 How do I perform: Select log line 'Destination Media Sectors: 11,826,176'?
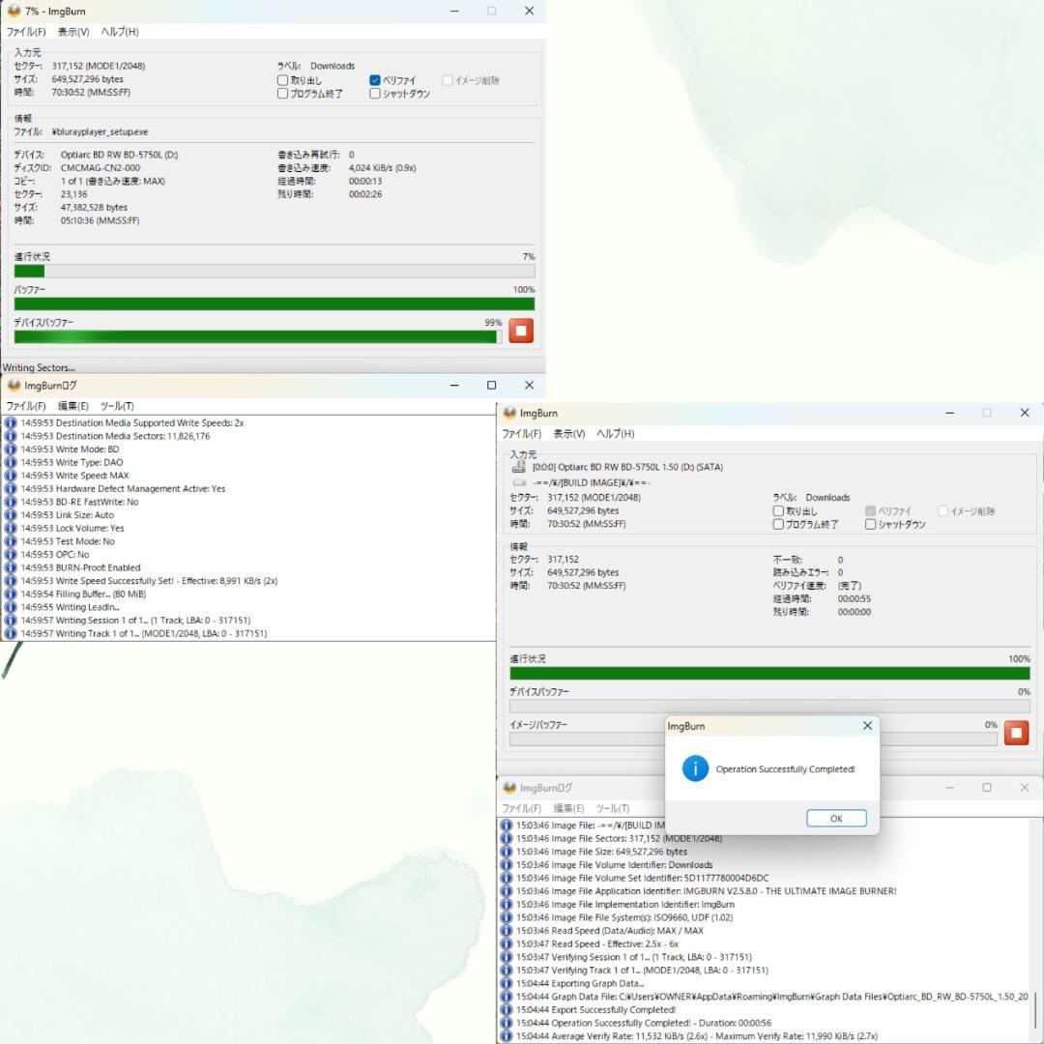(x=115, y=436)
